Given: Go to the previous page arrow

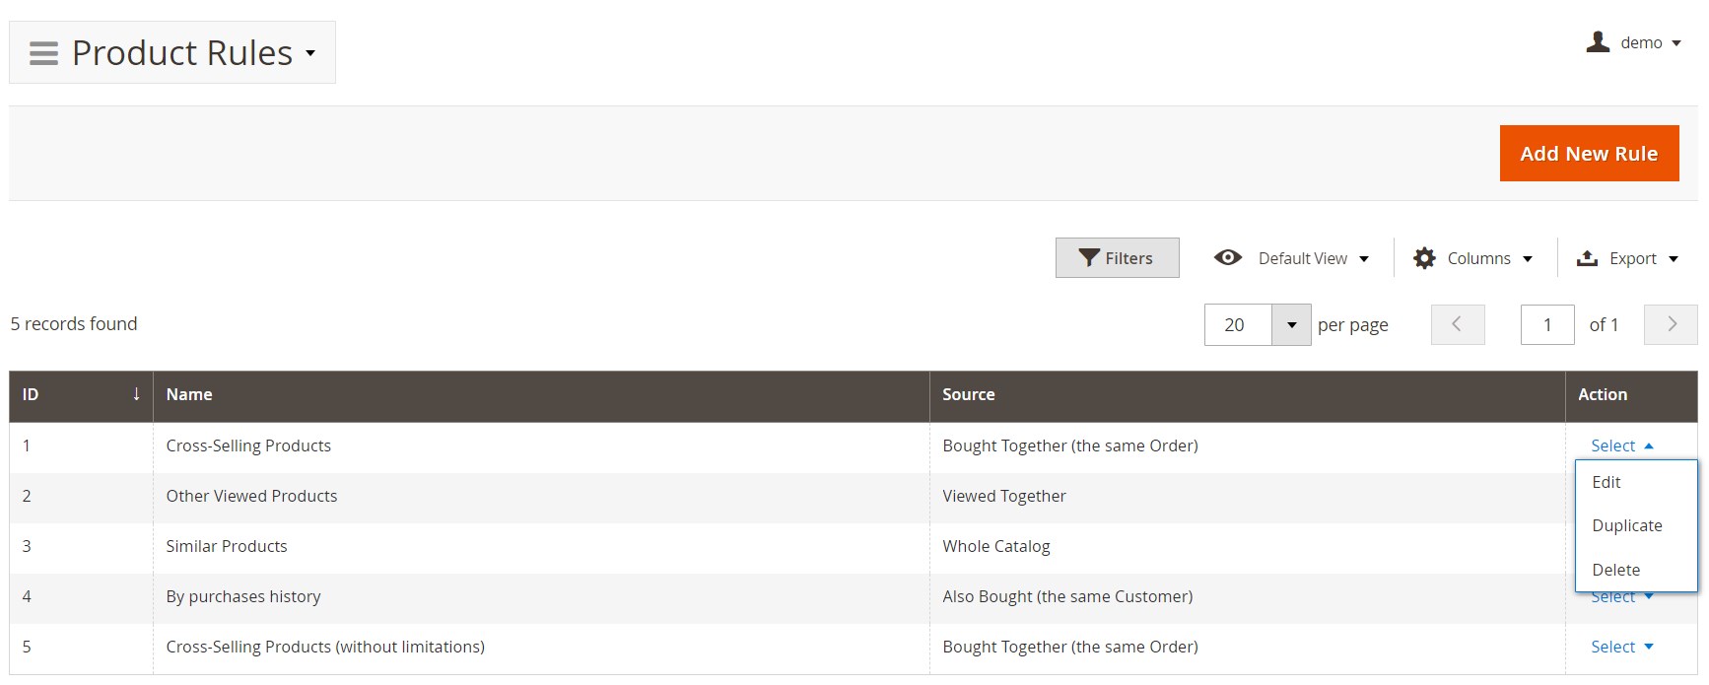Looking at the screenshot, I should click(x=1457, y=324).
